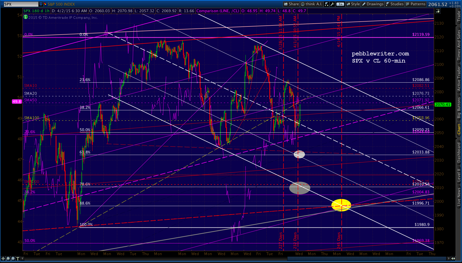Open the Big Buttons side tab
462x263 pixels.
[459, 108]
